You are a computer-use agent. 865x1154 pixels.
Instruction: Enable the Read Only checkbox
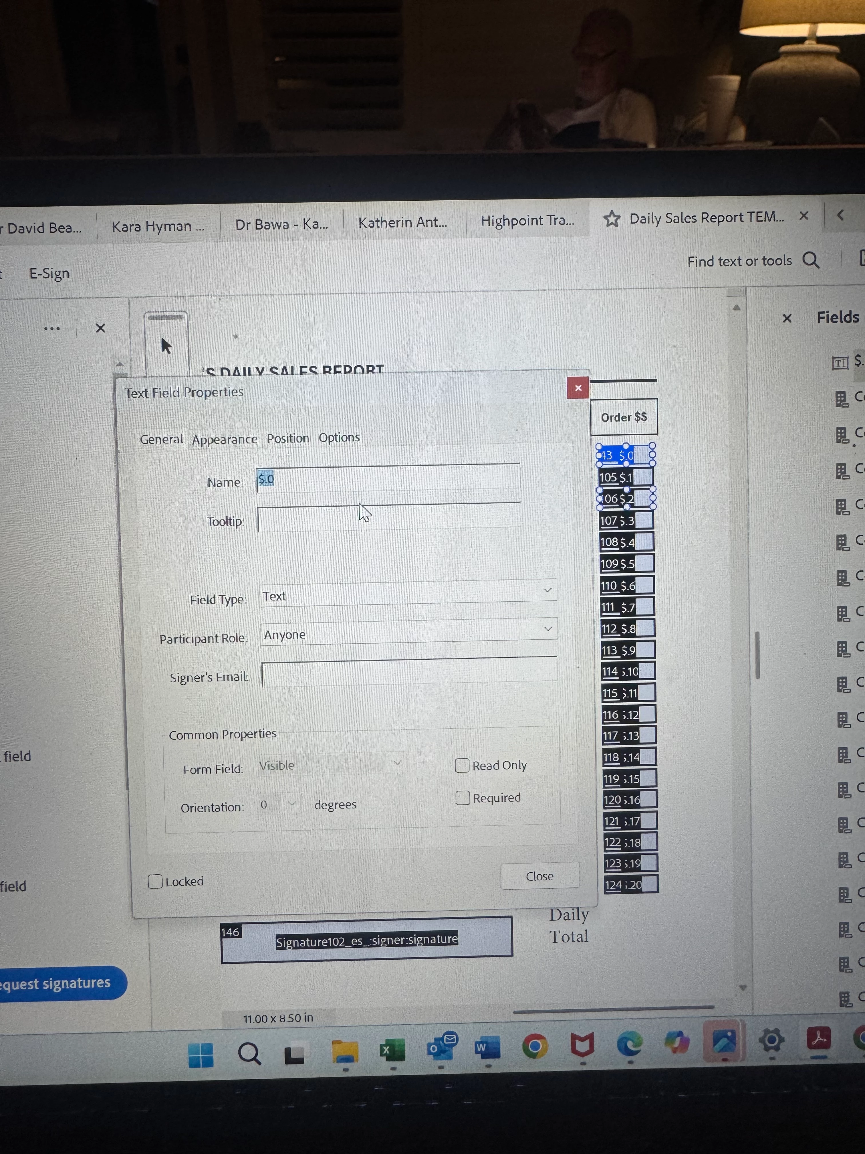click(462, 765)
